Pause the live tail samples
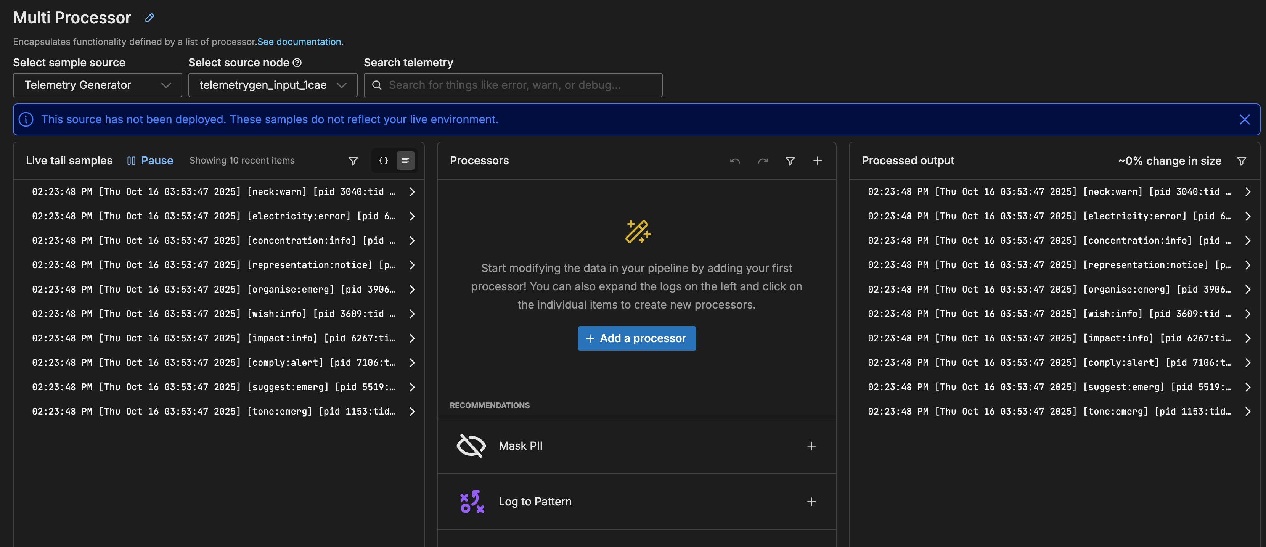1266x547 pixels. (150, 161)
